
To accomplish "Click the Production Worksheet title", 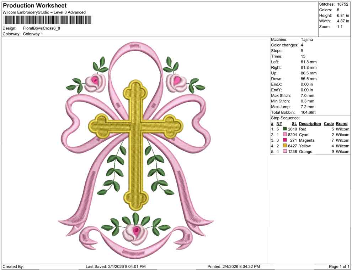I will [x=34, y=6].
